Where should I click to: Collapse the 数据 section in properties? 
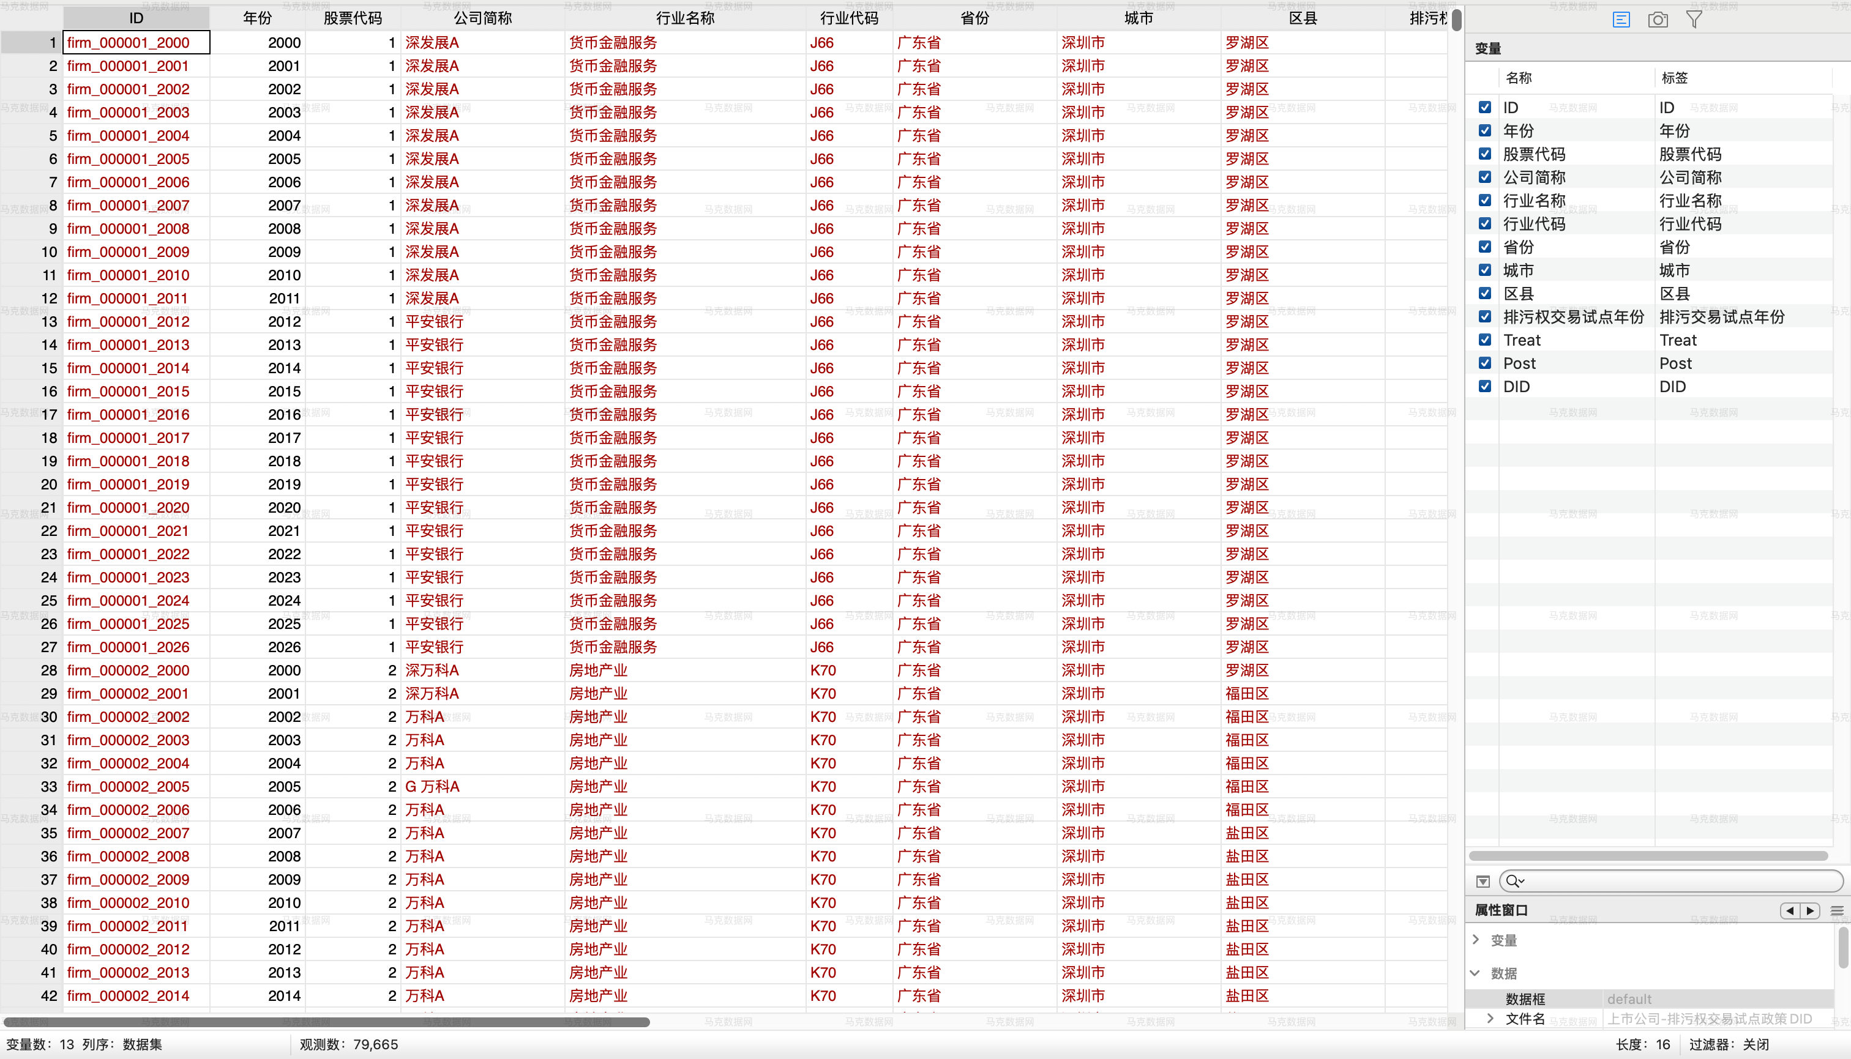[1476, 973]
